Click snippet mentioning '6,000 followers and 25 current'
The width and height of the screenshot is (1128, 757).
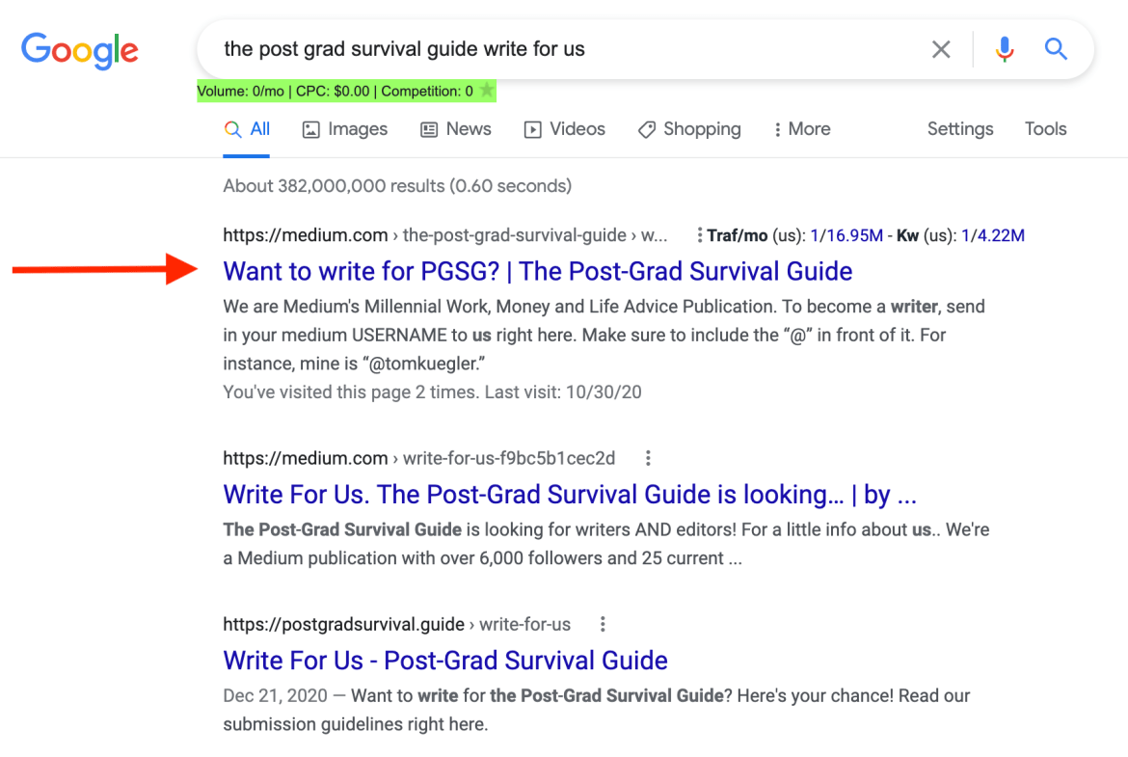coord(606,544)
